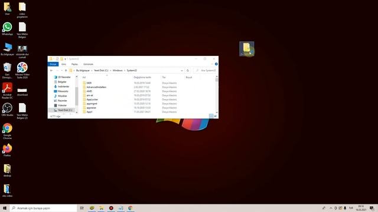
Task: Select Yeni Metin Belgesi (2) icon
Action: click(22, 111)
